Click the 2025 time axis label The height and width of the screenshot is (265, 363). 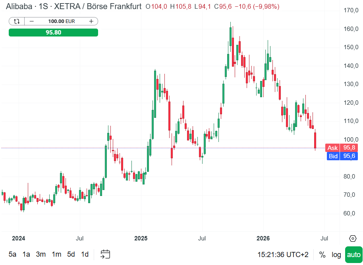click(141, 238)
